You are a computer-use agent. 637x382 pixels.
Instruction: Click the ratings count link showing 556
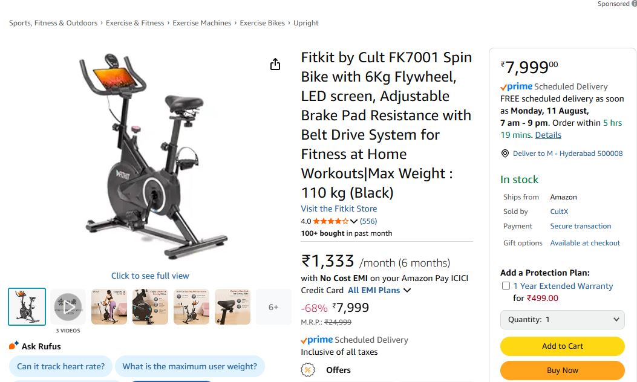pos(368,221)
